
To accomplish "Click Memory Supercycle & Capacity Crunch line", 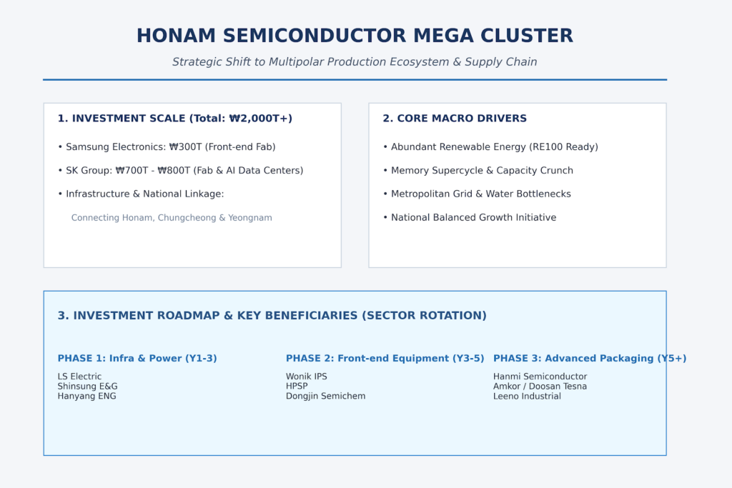I will click(478, 170).
